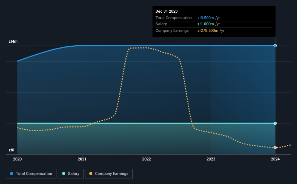Click the zł1.000m salary value
This screenshot has width=297, height=184.
(206, 24)
